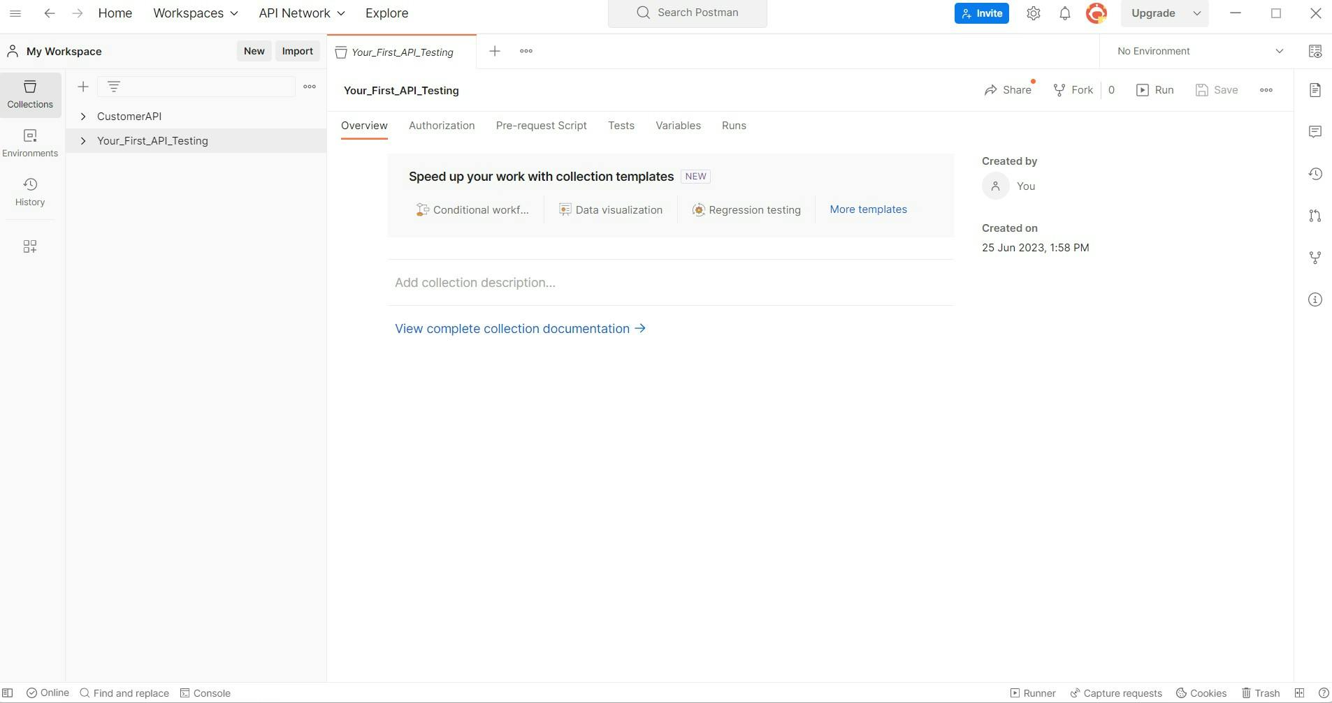Open Forks icon in right sidebar
This screenshot has height=703, width=1332.
coord(1315,258)
